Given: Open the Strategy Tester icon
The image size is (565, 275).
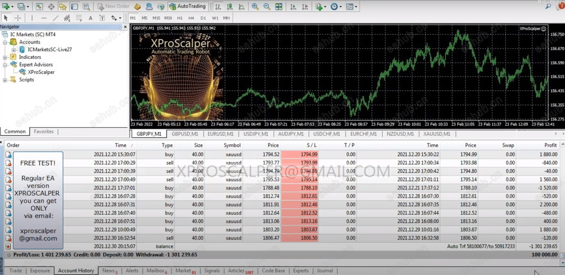Looking at the screenshot, I should (x=86, y=6).
